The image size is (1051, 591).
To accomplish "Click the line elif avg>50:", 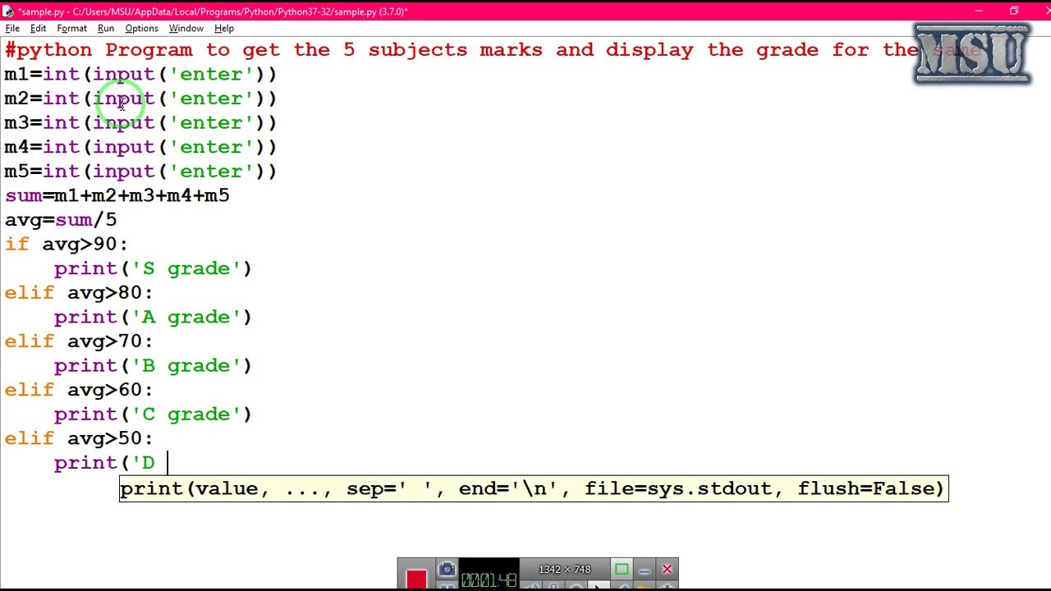I will click(79, 438).
